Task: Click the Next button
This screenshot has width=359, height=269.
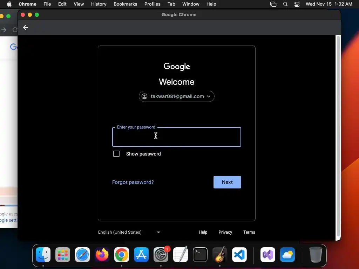Action: pyautogui.click(x=227, y=182)
